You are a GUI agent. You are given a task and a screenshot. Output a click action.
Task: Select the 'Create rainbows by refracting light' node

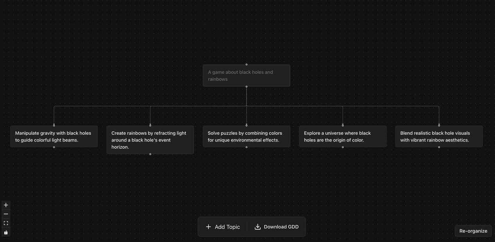pyautogui.click(x=150, y=139)
